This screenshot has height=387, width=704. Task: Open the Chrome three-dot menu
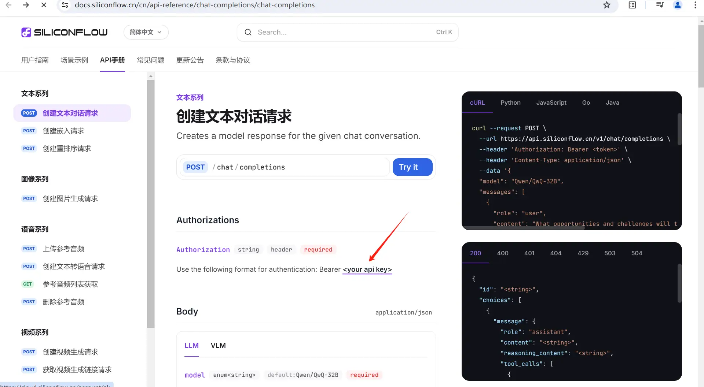[x=695, y=5]
